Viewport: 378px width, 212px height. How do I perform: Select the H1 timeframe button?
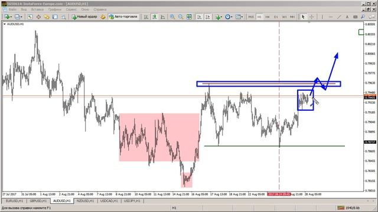(259, 17)
